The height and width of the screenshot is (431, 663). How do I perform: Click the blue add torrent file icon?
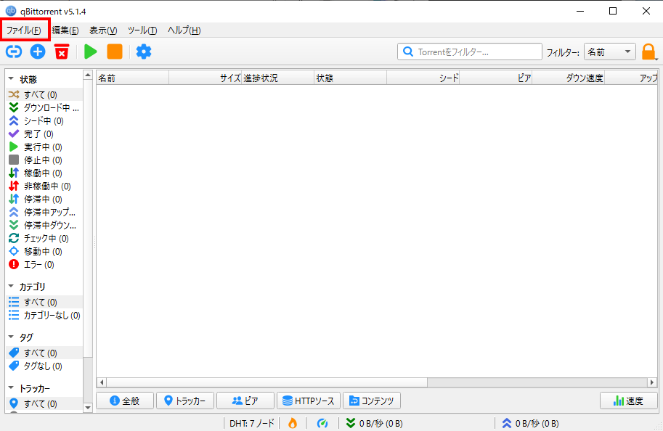point(38,52)
